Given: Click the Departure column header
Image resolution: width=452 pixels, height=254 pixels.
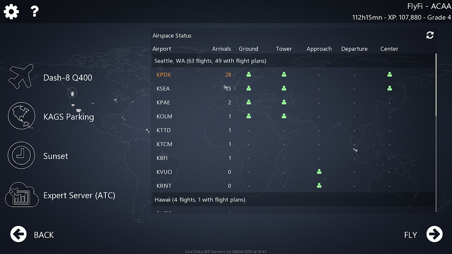Looking at the screenshot, I should pos(354,49).
